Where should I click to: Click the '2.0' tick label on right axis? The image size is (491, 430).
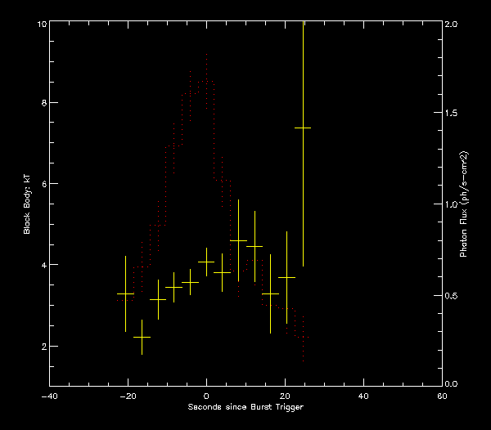tap(453, 25)
